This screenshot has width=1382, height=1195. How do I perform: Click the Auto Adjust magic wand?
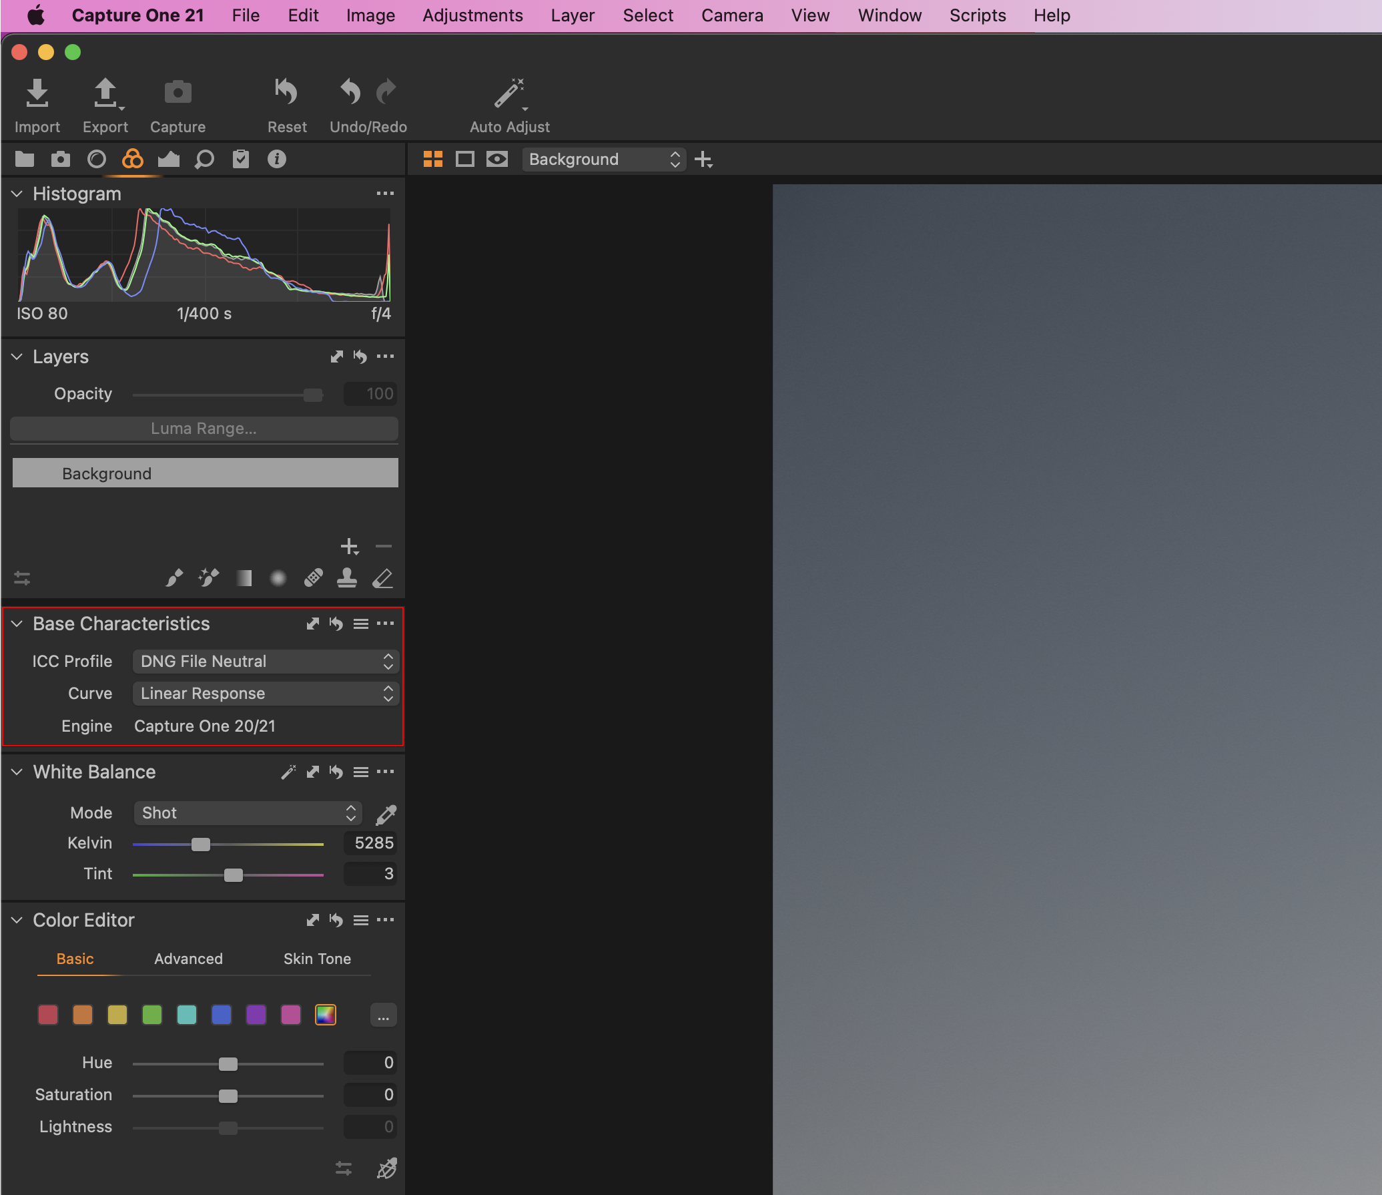pos(510,93)
